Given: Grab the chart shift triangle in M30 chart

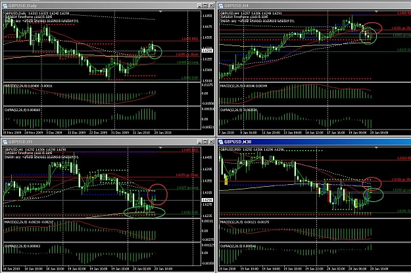Looking at the screenshot, I should tap(376, 148).
